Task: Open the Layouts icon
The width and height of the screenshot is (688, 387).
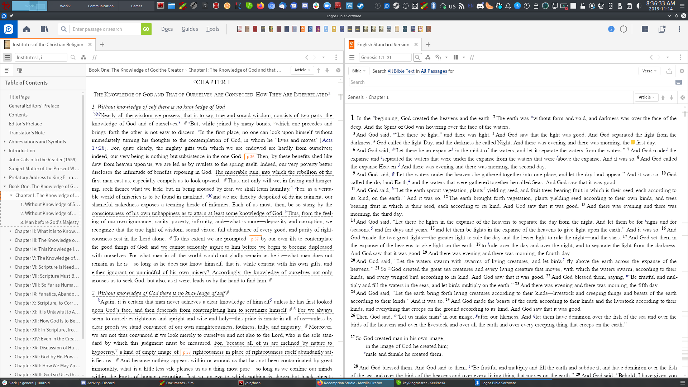Action: point(645,29)
